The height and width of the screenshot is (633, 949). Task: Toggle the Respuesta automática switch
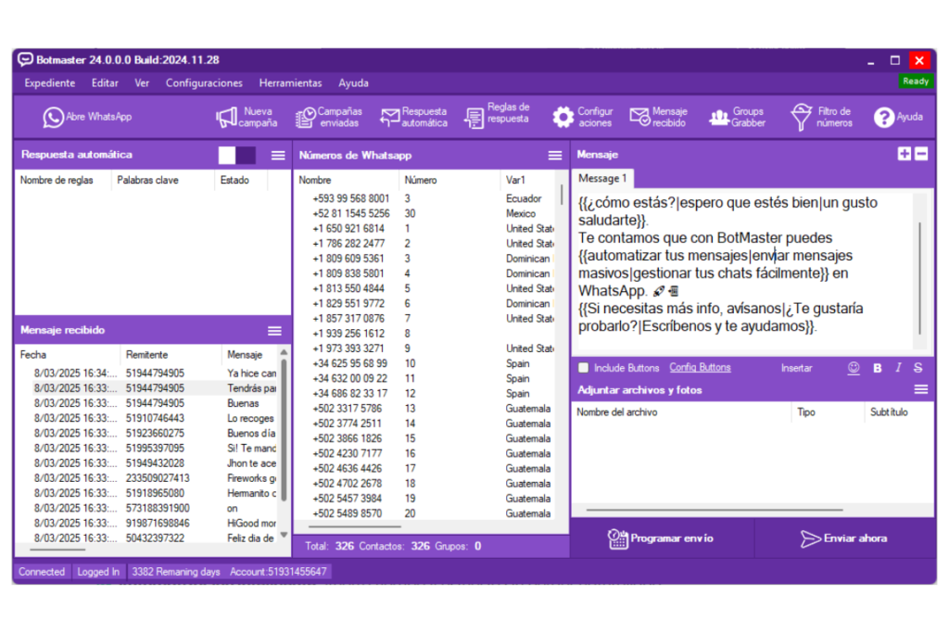coord(236,155)
